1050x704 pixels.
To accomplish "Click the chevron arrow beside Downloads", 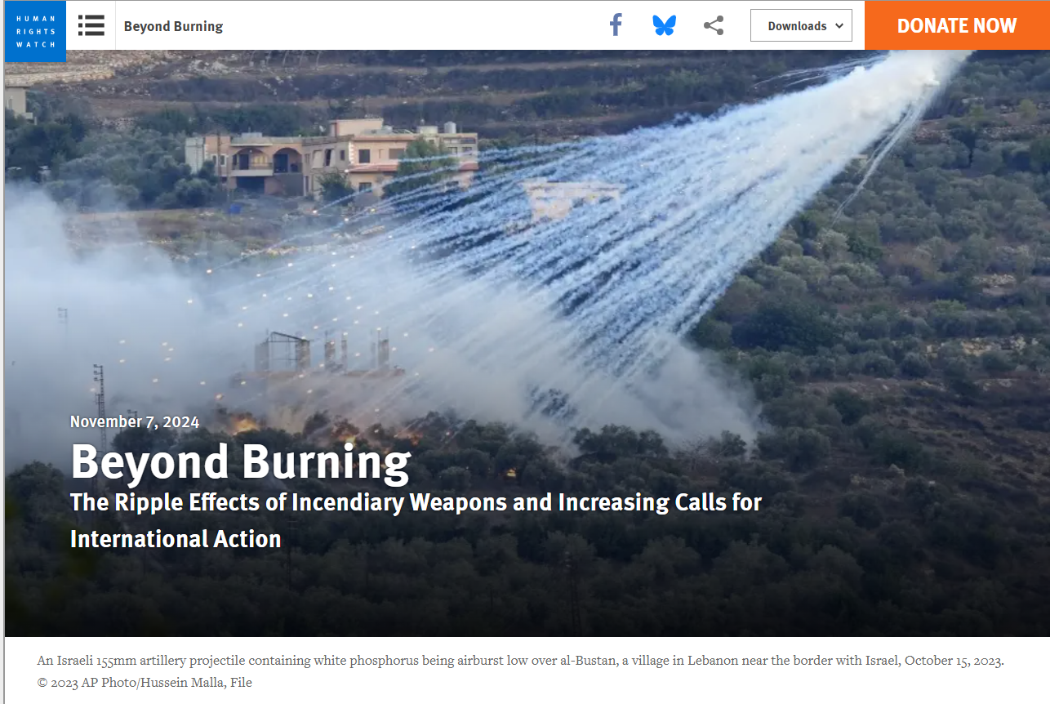I will click(839, 26).
